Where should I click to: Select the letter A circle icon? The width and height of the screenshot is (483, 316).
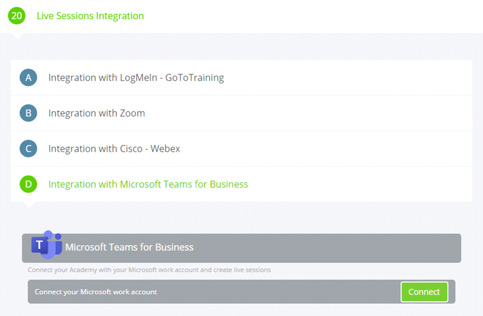click(29, 77)
